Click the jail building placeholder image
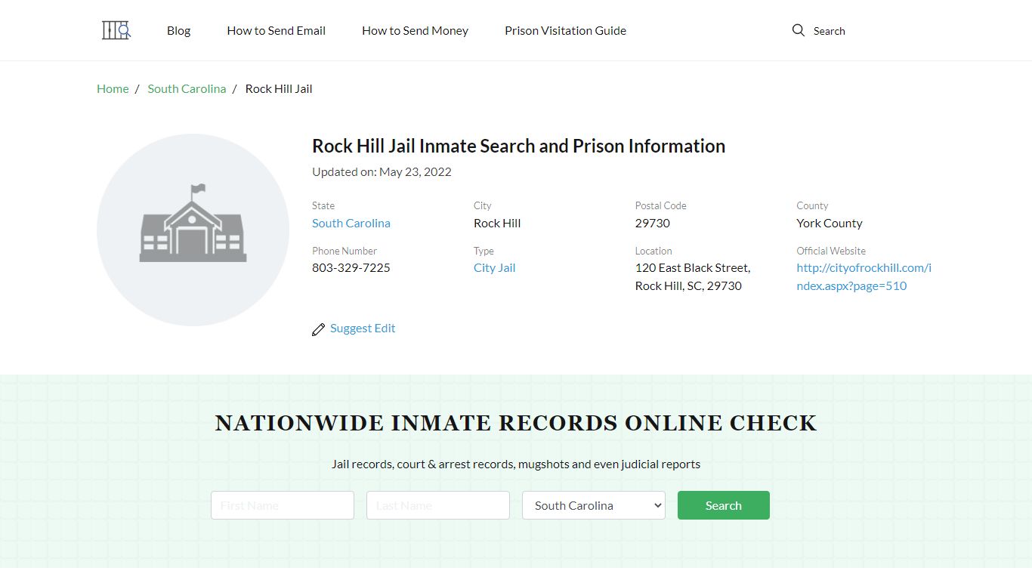This screenshot has width=1032, height=580. click(x=193, y=230)
